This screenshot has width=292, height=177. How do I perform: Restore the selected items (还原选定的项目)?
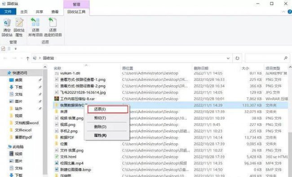[x=53, y=27]
